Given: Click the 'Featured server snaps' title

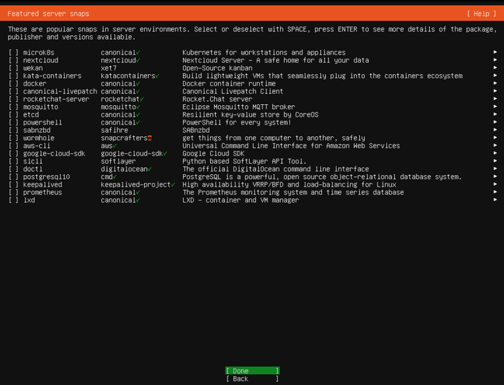Looking at the screenshot, I should [48, 13].
